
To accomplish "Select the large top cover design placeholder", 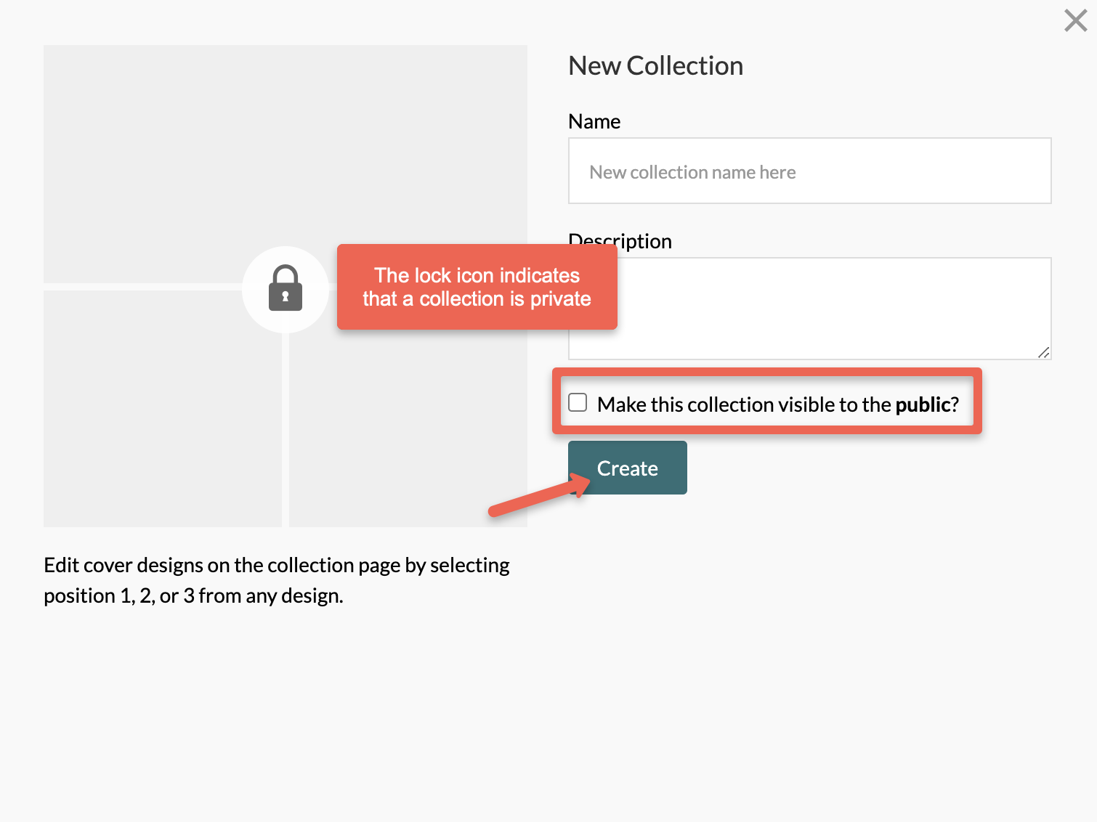I will click(285, 163).
